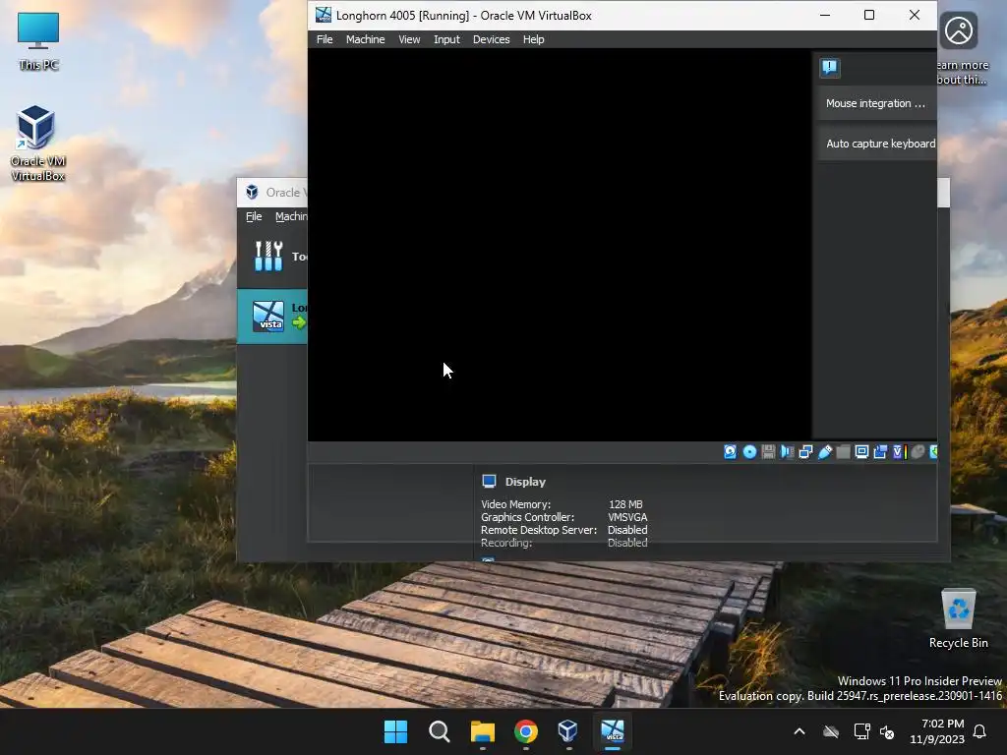1007x755 pixels.
Task: Click the network tray icon
Action: [x=861, y=731]
